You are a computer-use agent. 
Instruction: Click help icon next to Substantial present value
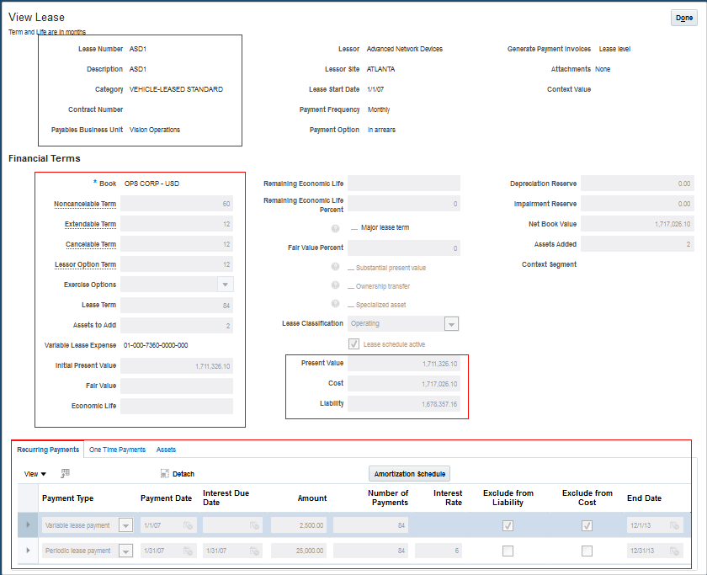click(336, 266)
